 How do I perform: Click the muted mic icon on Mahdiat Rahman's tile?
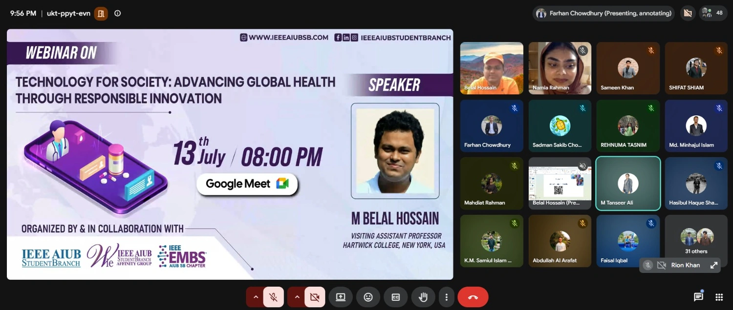click(514, 166)
